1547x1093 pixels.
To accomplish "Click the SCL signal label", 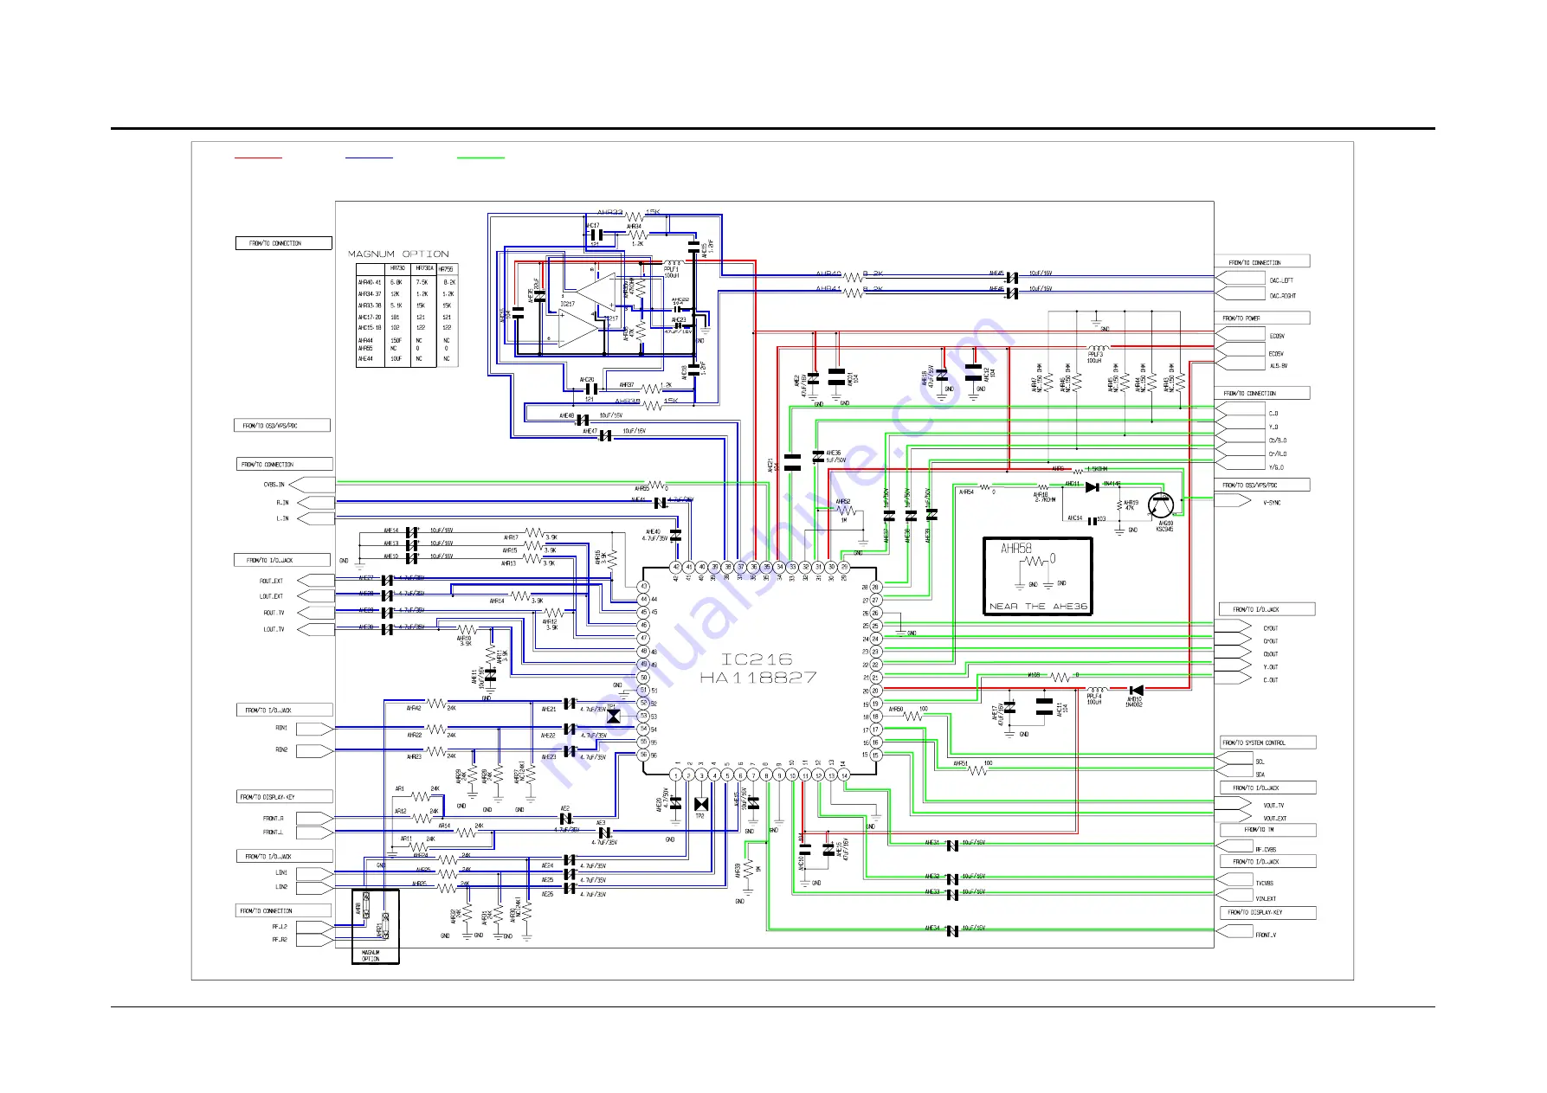I will click(1260, 762).
